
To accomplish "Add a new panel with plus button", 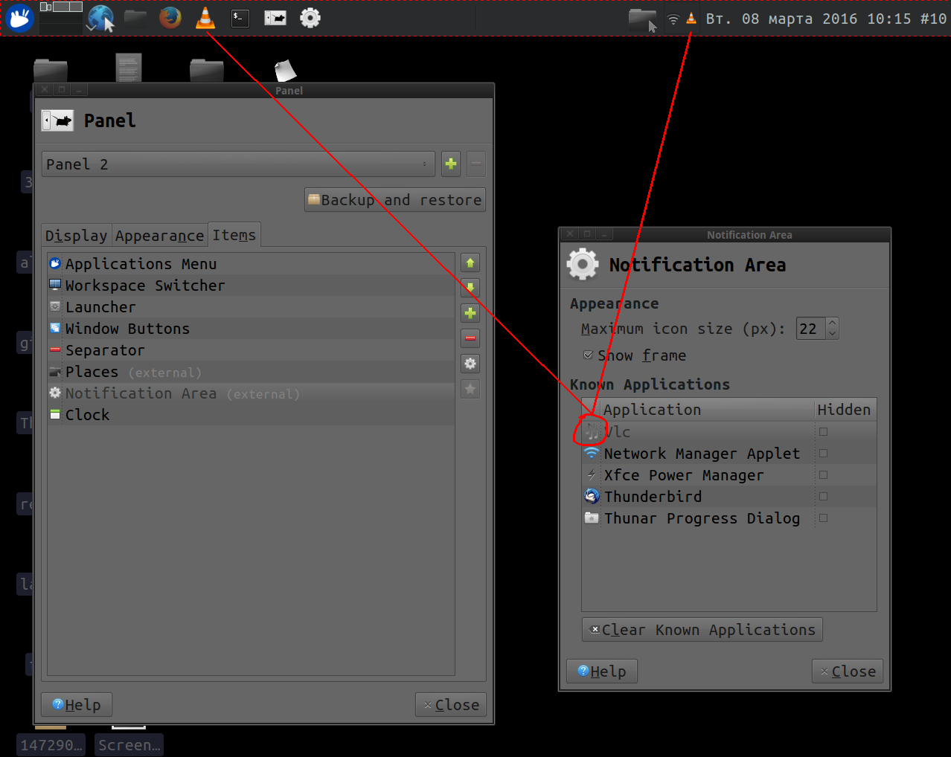I will (451, 164).
